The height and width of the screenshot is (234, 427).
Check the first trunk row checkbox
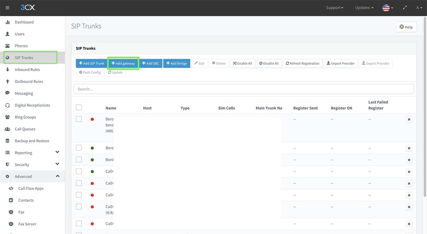tap(79, 119)
